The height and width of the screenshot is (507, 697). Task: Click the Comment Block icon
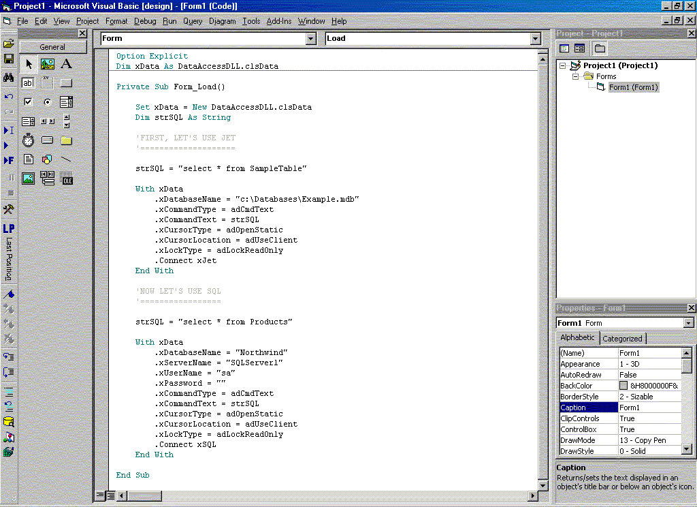click(x=8, y=392)
